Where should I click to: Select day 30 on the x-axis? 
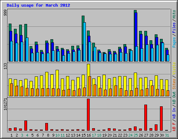pos(162,135)
